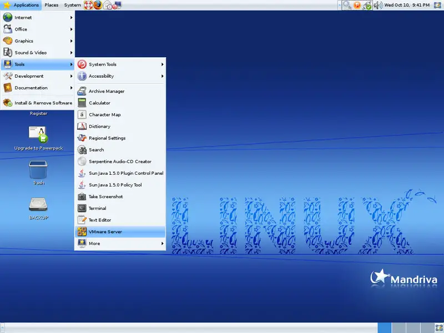Click the Register desktop label
Viewport: 444px width, 333px height.
pyautogui.click(x=38, y=114)
